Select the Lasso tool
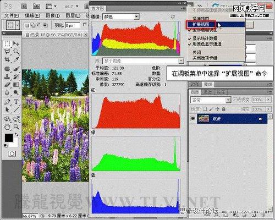Image resolution: width=275 pixels, height=220 pixels. pyautogui.click(x=7, y=52)
